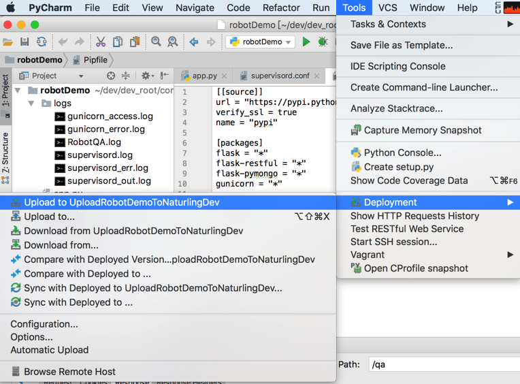The height and width of the screenshot is (384, 520).
Task: Choose Start SSH session...
Action: [x=428, y=242]
